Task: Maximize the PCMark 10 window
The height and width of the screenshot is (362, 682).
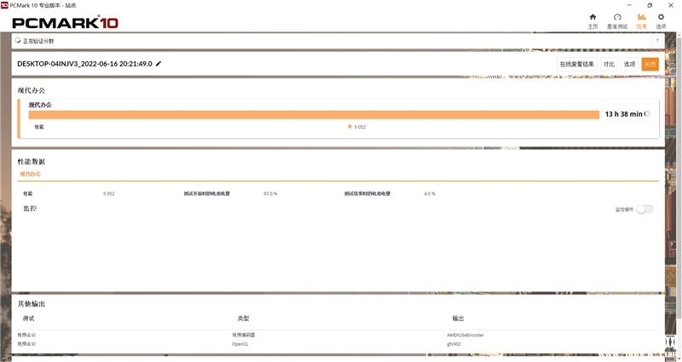Action: tap(650, 5)
